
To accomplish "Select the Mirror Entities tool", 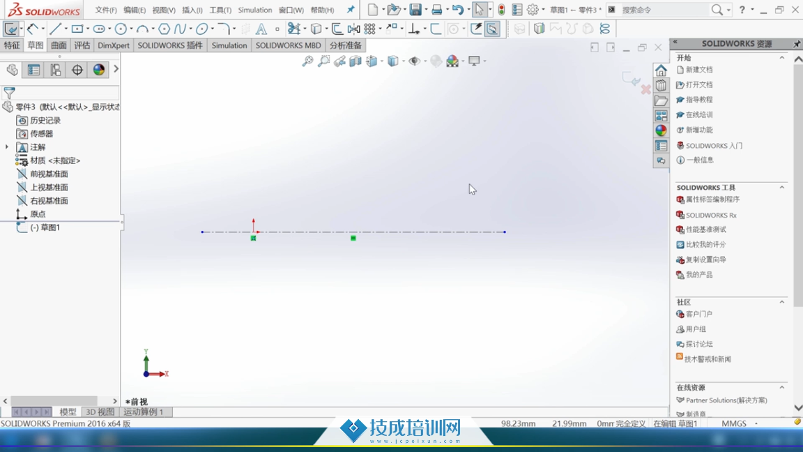I will (353, 29).
